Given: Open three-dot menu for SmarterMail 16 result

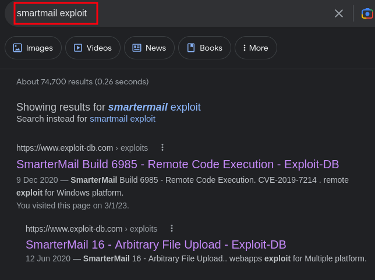Looking at the screenshot, I should click(172, 228).
